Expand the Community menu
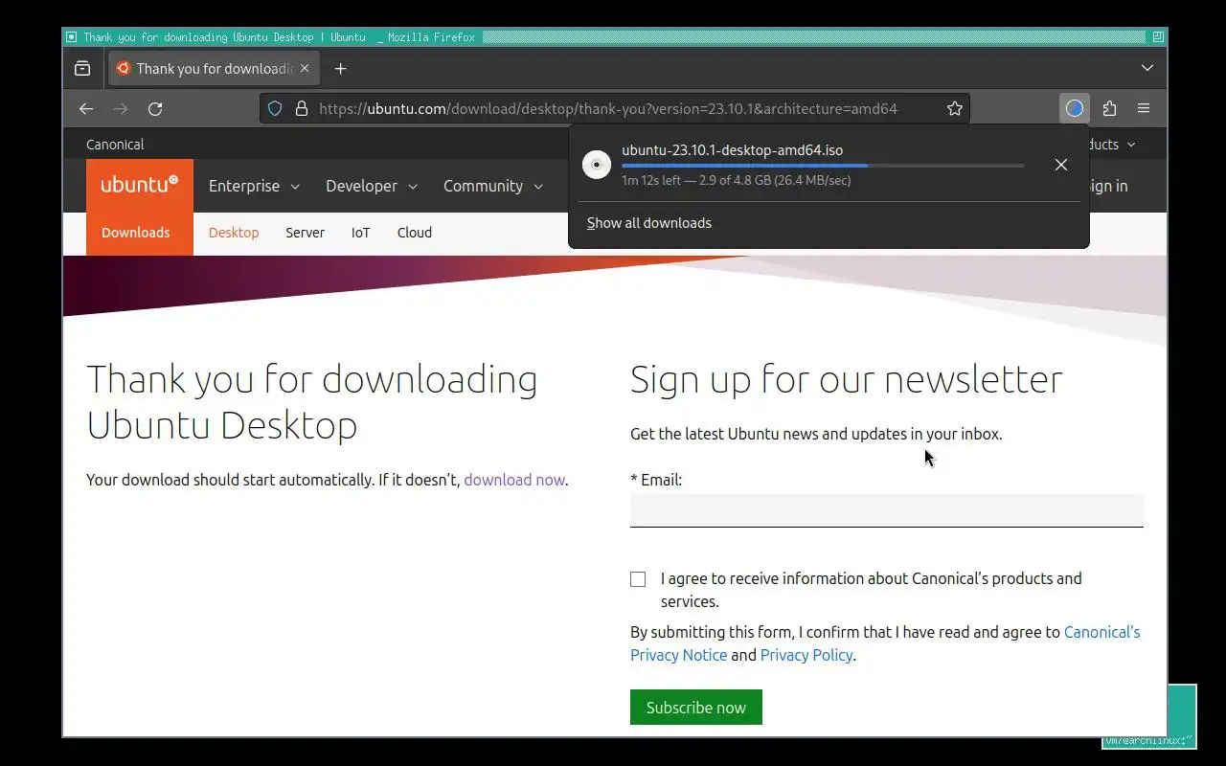 (x=493, y=186)
